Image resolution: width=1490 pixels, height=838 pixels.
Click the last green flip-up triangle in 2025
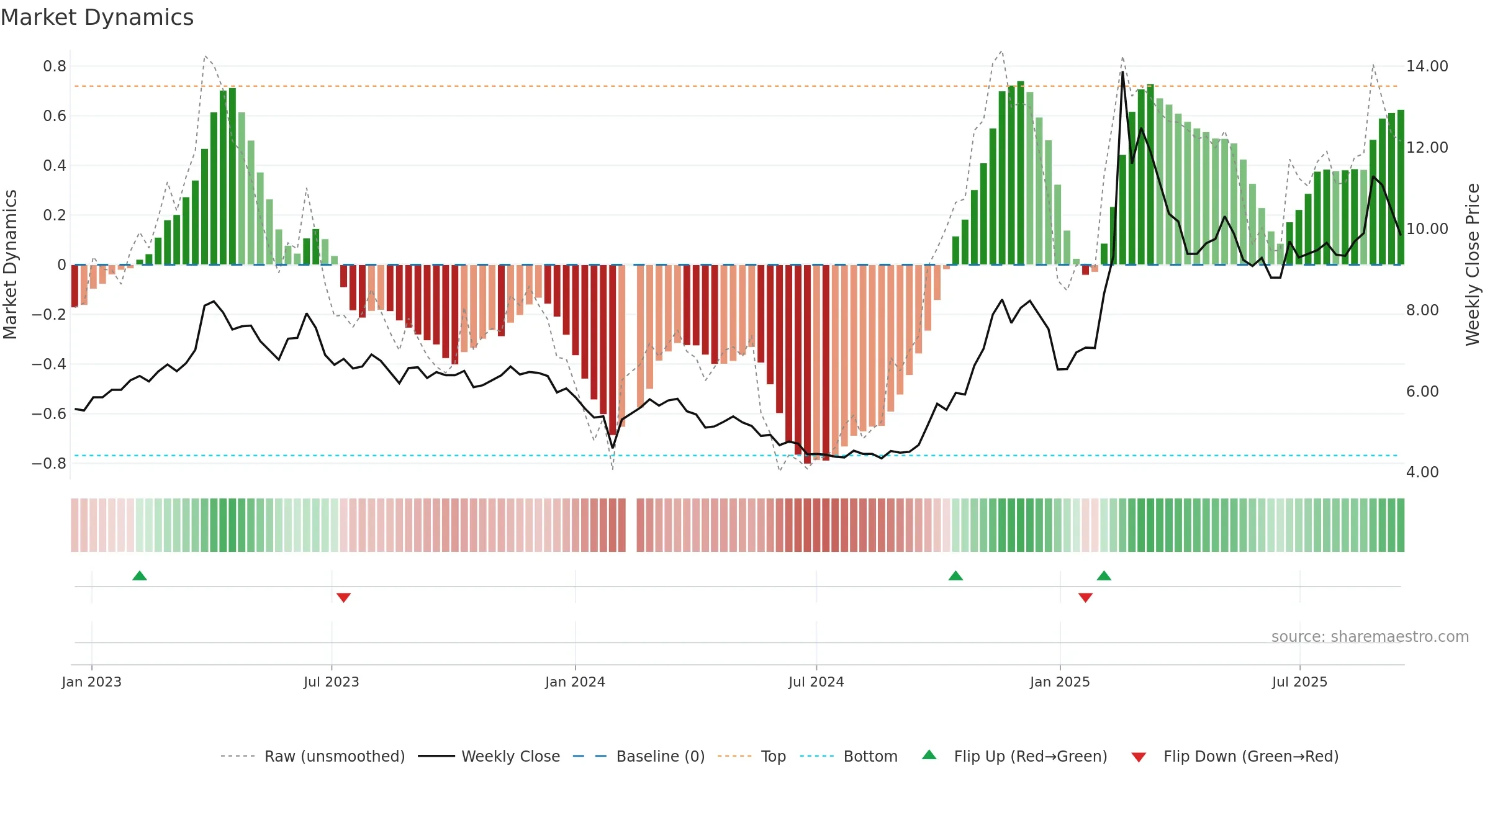click(1104, 575)
